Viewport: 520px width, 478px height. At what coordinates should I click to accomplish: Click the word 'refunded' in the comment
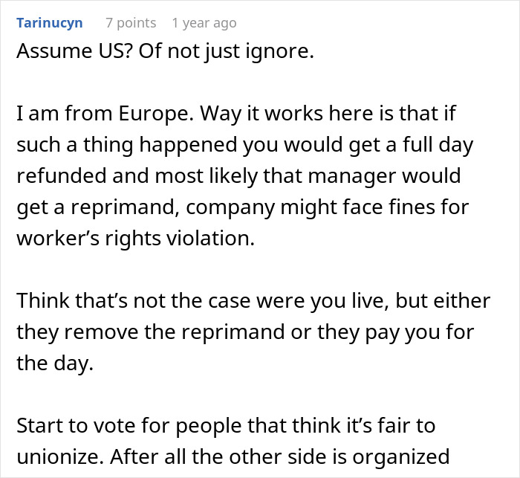(x=62, y=176)
